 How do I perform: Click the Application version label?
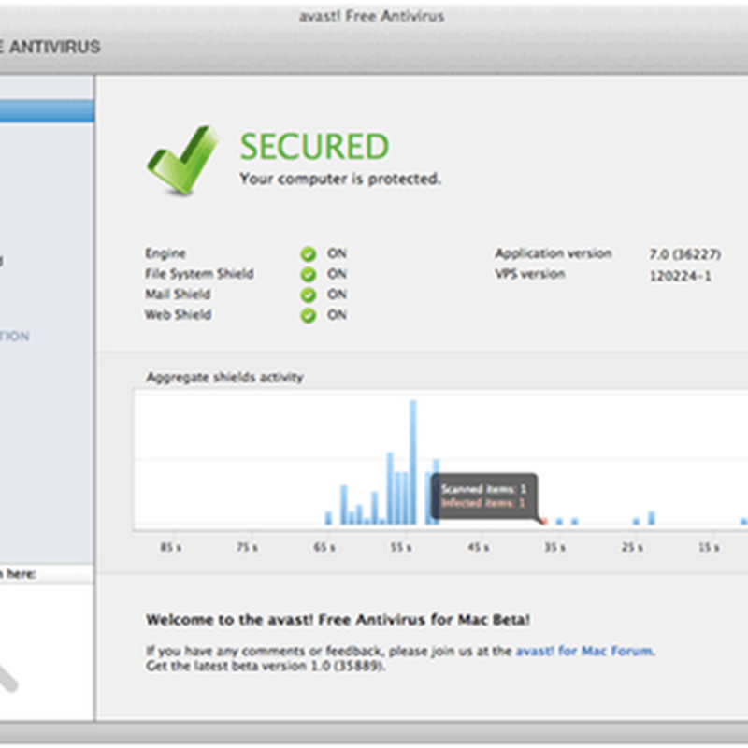click(x=554, y=253)
